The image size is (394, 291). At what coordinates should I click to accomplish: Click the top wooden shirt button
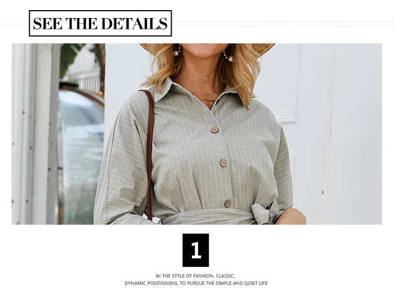pyautogui.click(x=214, y=130)
